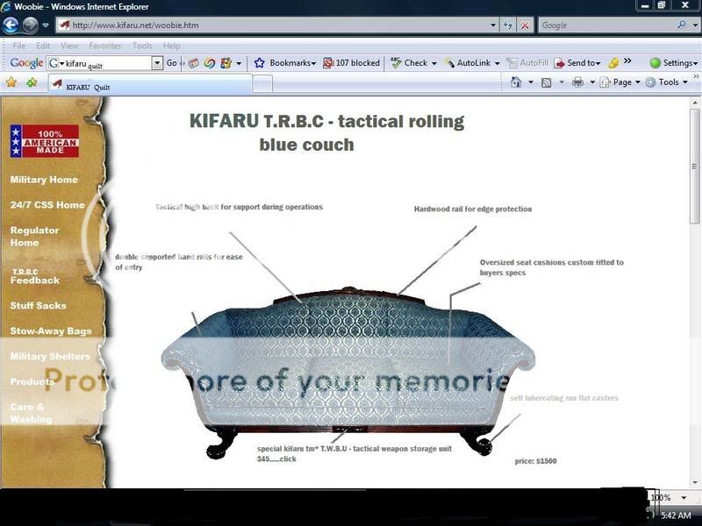Open the View menu
The height and width of the screenshot is (526, 702).
pos(69,46)
